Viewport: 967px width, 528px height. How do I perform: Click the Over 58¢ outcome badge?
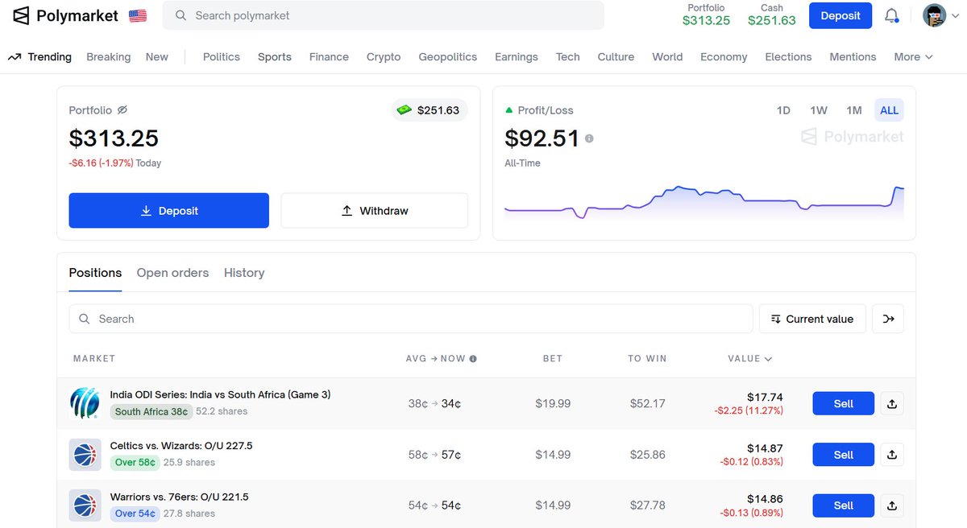[x=135, y=463]
